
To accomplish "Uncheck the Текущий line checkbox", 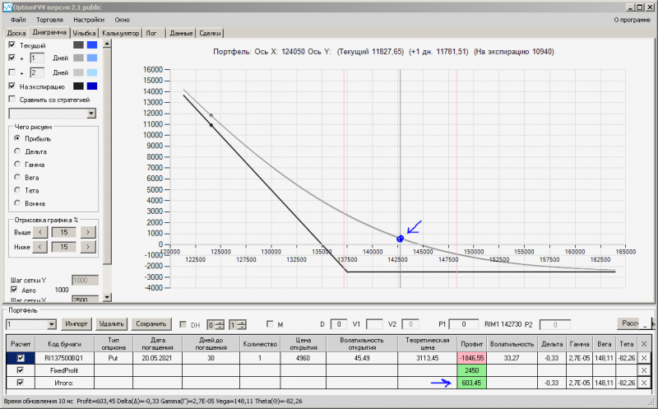I will click(x=12, y=45).
